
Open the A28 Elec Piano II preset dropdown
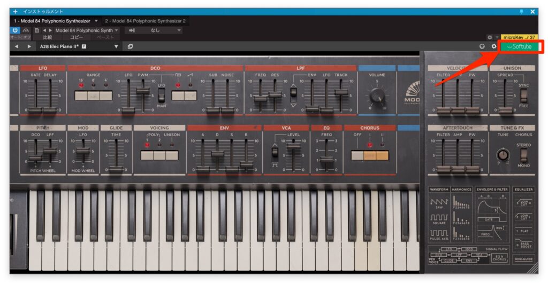tap(116, 47)
